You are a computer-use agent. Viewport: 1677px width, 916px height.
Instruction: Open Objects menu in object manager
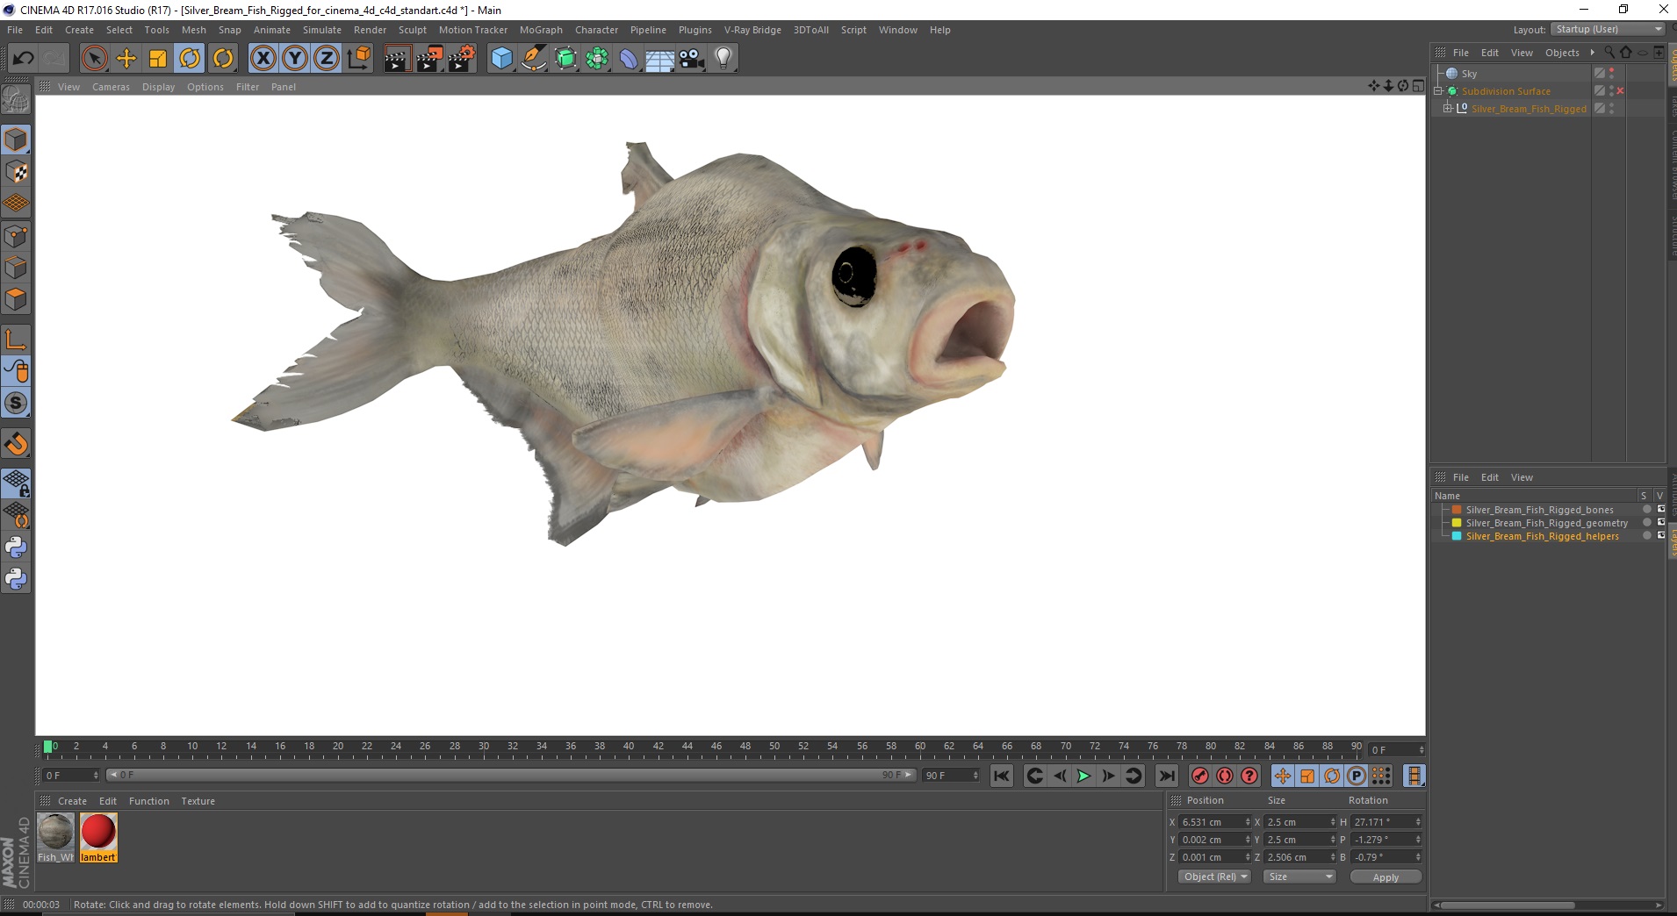coord(1562,53)
